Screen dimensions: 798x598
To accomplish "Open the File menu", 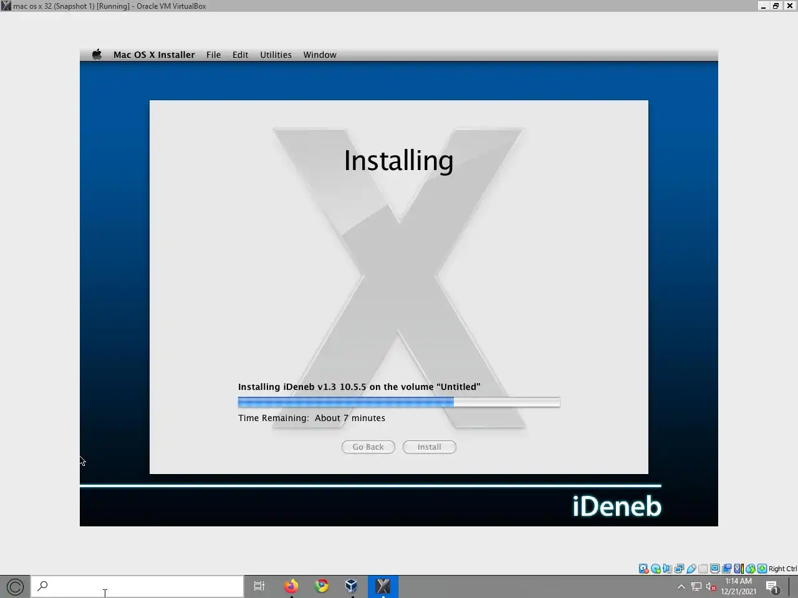I will 213,55.
